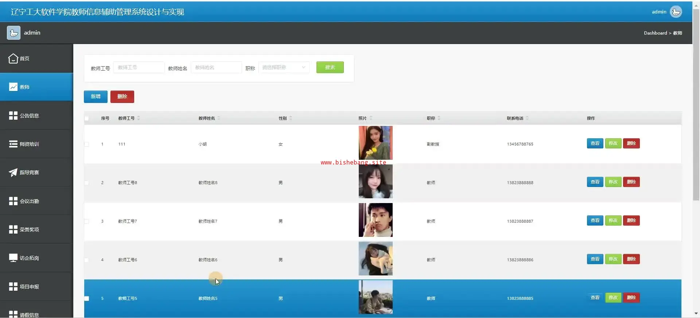Screen dimensions: 700x318
Task: View details for 教师工号7
Action: click(x=595, y=220)
